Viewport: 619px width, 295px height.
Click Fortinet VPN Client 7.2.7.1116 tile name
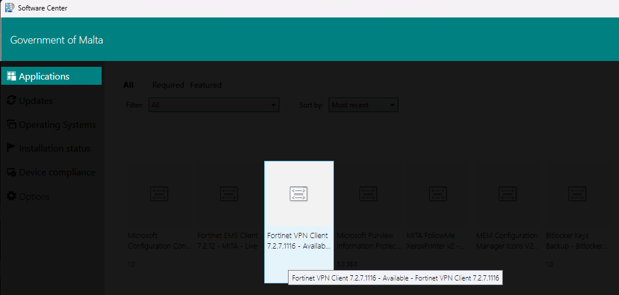point(299,240)
